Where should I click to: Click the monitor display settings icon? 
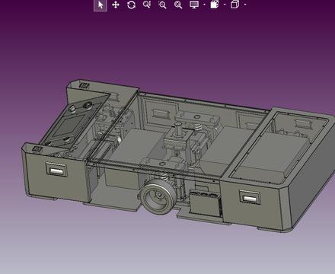tap(194, 5)
